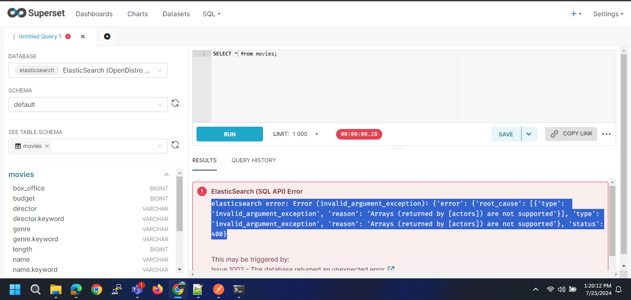631x300 pixels.
Task: Open Microsoft Edge from taskbar
Action: pyautogui.click(x=76, y=289)
